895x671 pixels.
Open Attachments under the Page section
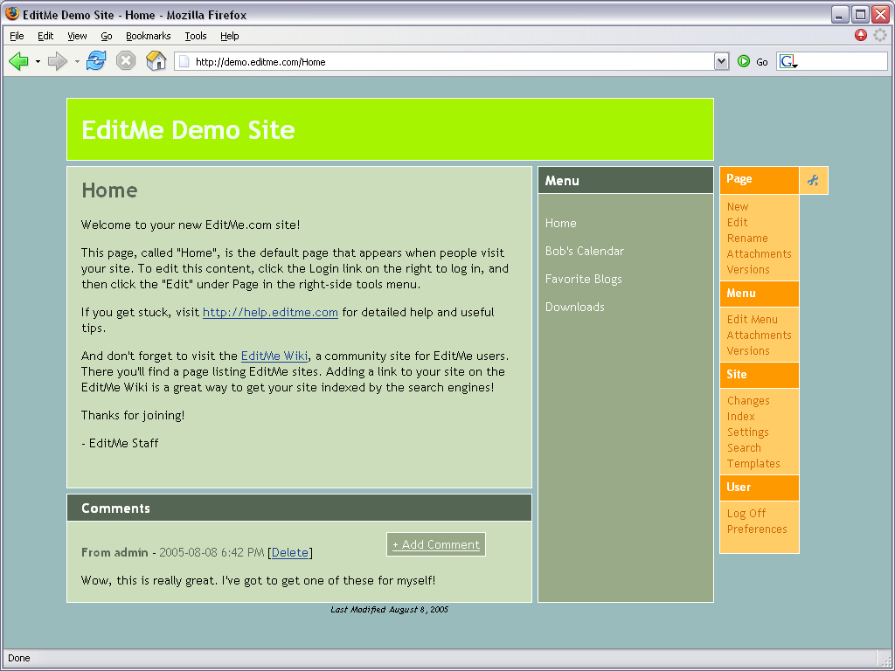760,254
